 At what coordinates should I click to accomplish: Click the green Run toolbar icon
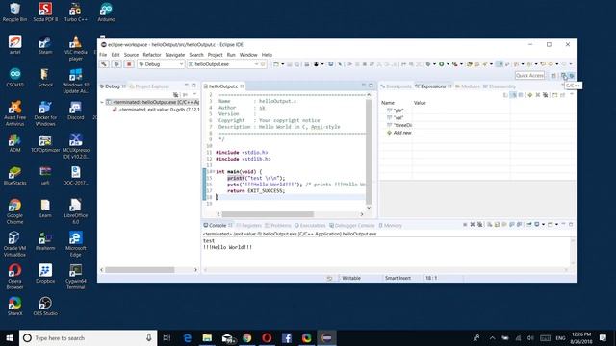(441, 64)
